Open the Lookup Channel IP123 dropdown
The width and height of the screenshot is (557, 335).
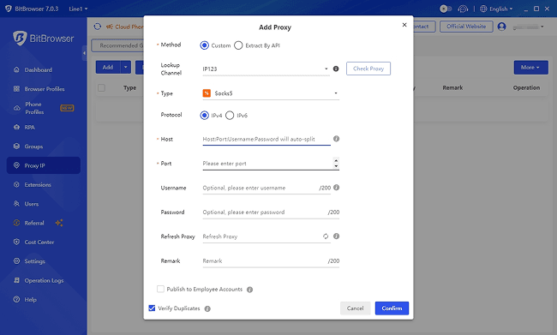[x=266, y=69]
